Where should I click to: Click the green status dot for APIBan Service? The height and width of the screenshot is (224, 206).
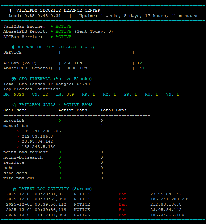point(52,37)
